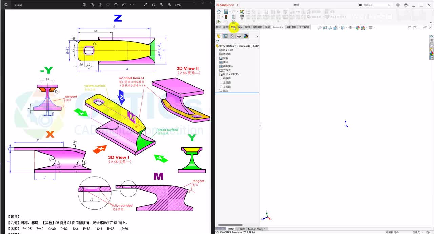Rotate the image in Photos viewer
Viewport: 434px width, 234px height.
(x=92, y=5)
